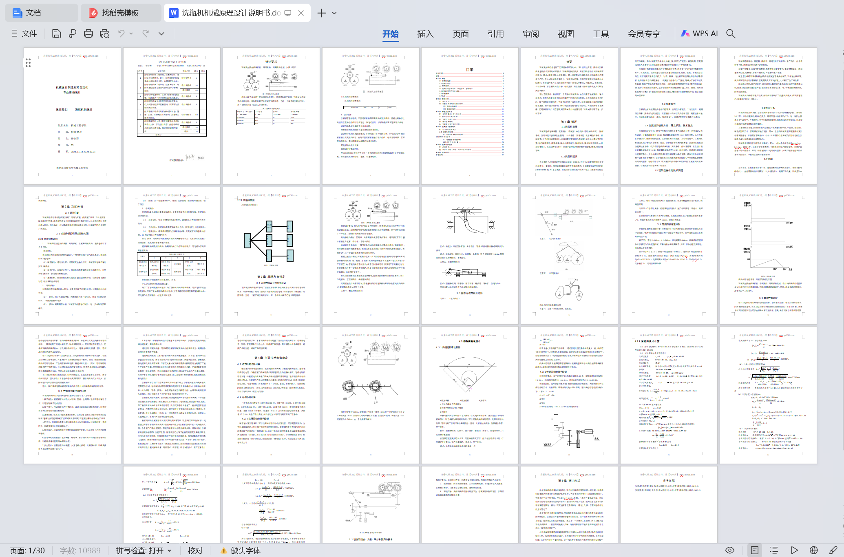
Task: Click the 页面: 1/30 status indicator
Action: (x=27, y=550)
